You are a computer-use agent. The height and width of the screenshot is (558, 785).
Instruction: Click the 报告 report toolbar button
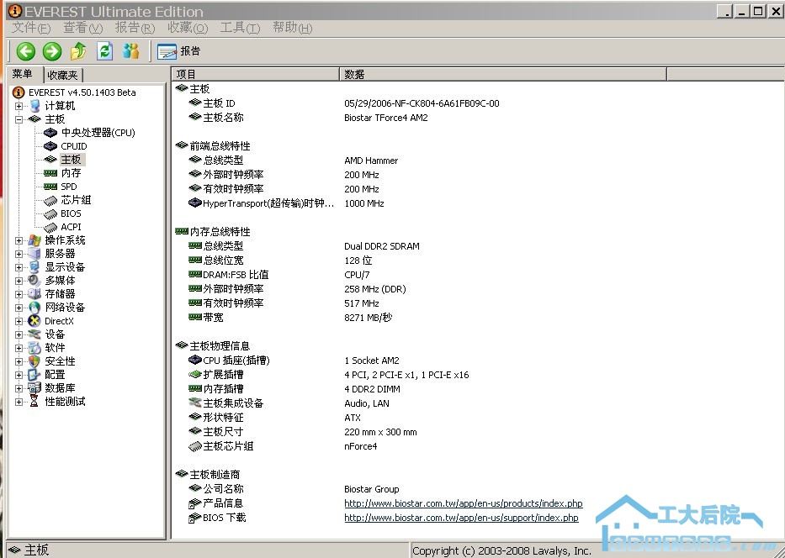pyautogui.click(x=178, y=51)
